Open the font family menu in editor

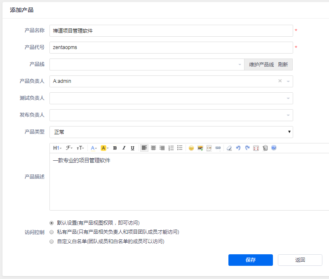(69, 148)
